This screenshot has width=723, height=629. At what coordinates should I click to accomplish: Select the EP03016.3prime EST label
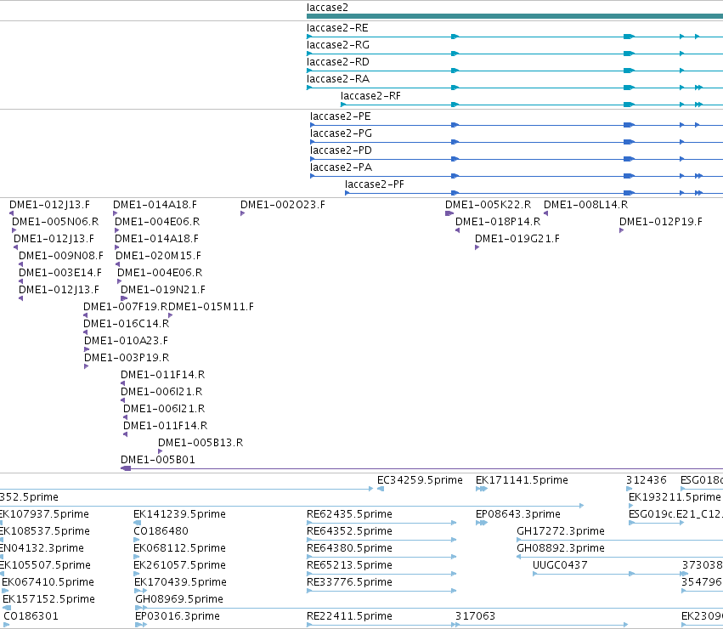pos(178,617)
